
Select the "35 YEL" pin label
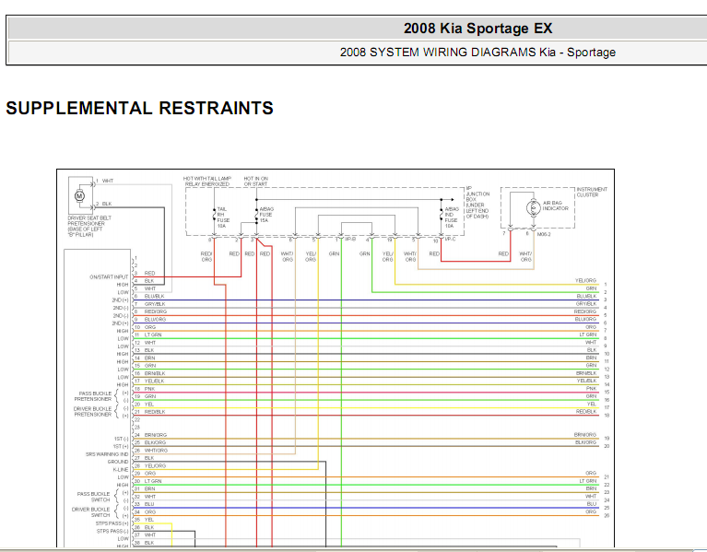coord(145,520)
